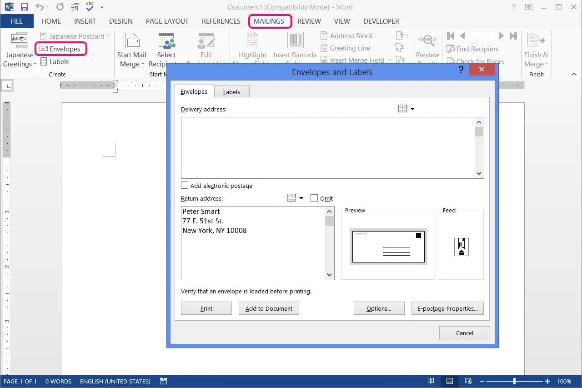
Task: Open return address book icon
Action: click(x=291, y=198)
